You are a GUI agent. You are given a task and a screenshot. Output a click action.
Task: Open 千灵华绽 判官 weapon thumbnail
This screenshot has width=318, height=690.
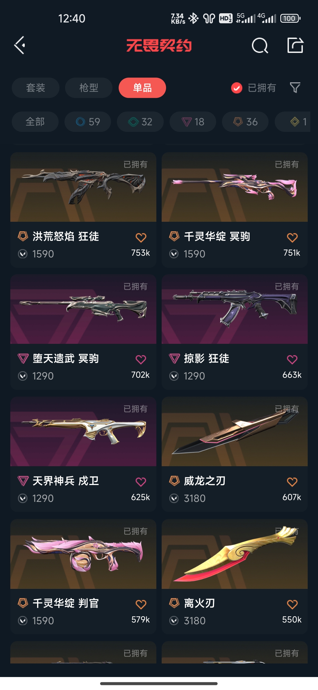point(83,554)
